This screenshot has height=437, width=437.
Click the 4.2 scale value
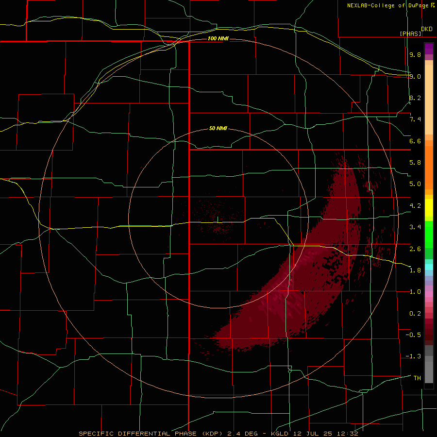pos(415,206)
